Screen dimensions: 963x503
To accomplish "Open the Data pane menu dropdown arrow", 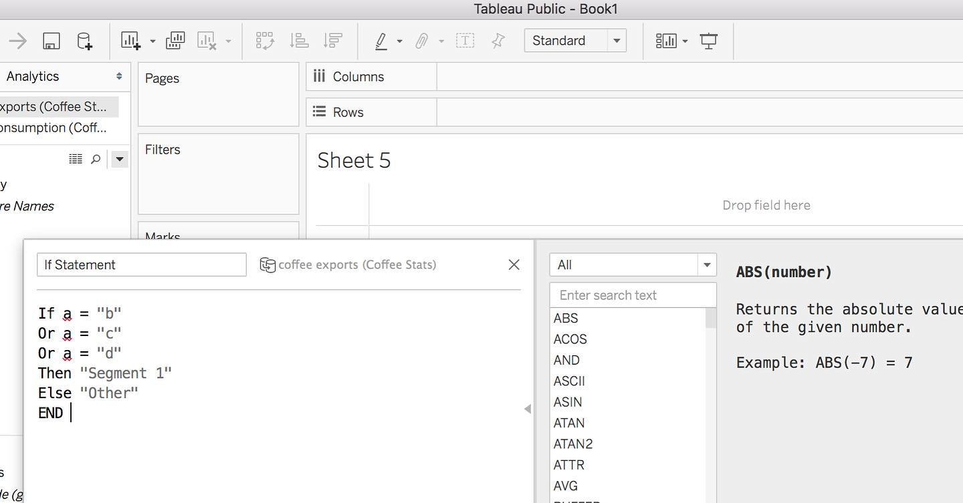I will click(120, 159).
